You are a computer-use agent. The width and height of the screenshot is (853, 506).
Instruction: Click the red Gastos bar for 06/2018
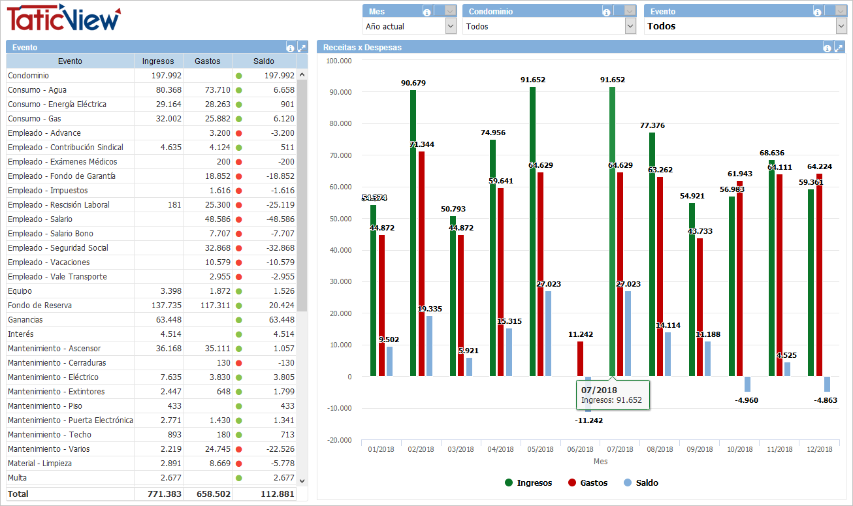click(580, 358)
